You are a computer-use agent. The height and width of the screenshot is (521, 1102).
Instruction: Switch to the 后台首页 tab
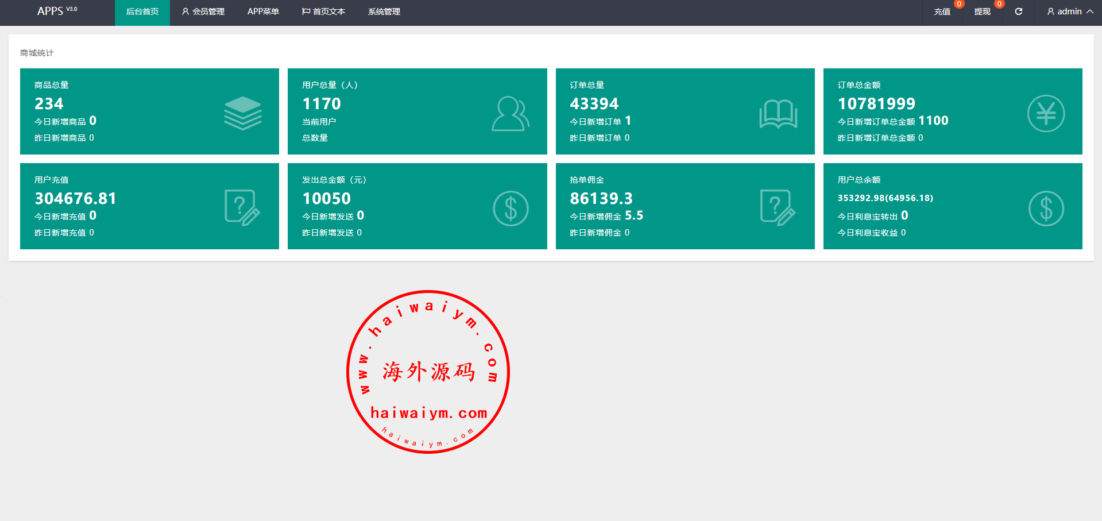pos(142,11)
